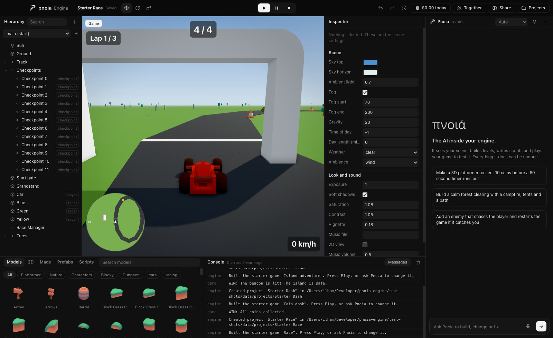Click the Messages button in Console

click(397, 262)
